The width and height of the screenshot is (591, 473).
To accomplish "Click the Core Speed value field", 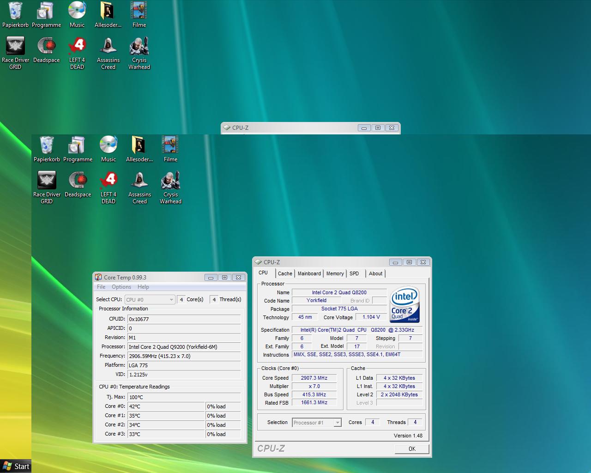I will point(314,378).
